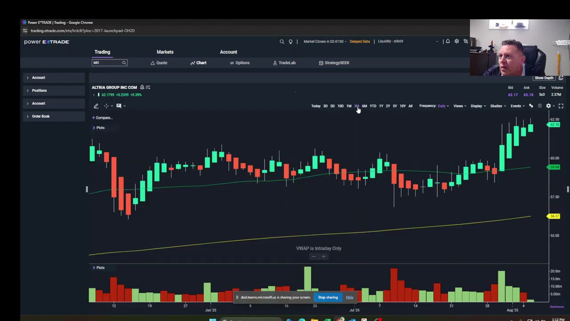Expand the Positions sidebar panel
The width and height of the screenshot is (570, 321).
(54, 91)
